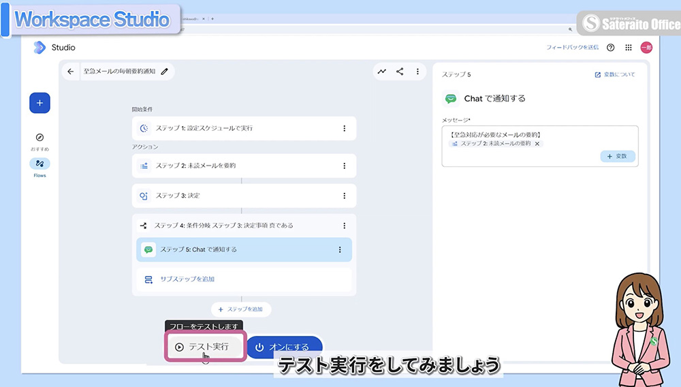
Task: Click サブステップを追加
Action: (244, 279)
